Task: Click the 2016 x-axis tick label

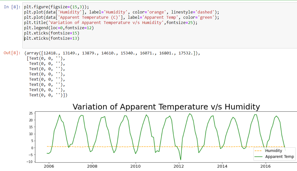Action: [x=266, y=166]
